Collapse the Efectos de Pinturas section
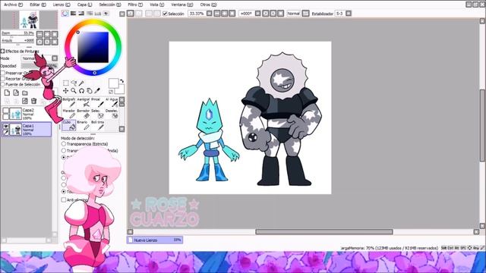486x273 pixels. (3, 51)
